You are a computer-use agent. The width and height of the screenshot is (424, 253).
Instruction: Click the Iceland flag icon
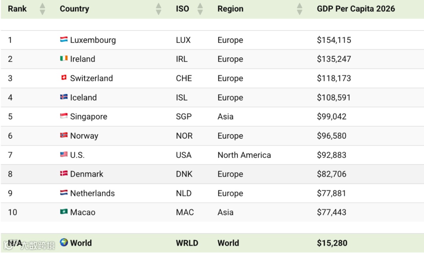[x=64, y=97]
